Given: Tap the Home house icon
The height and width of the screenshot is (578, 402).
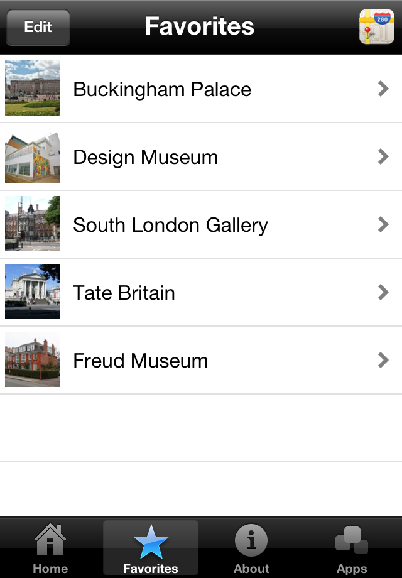Looking at the screenshot, I should pyautogui.click(x=50, y=540).
